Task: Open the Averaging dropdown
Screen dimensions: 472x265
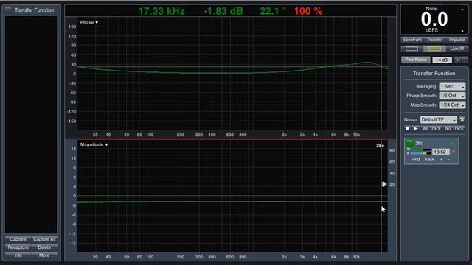Action: tap(452, 87)
